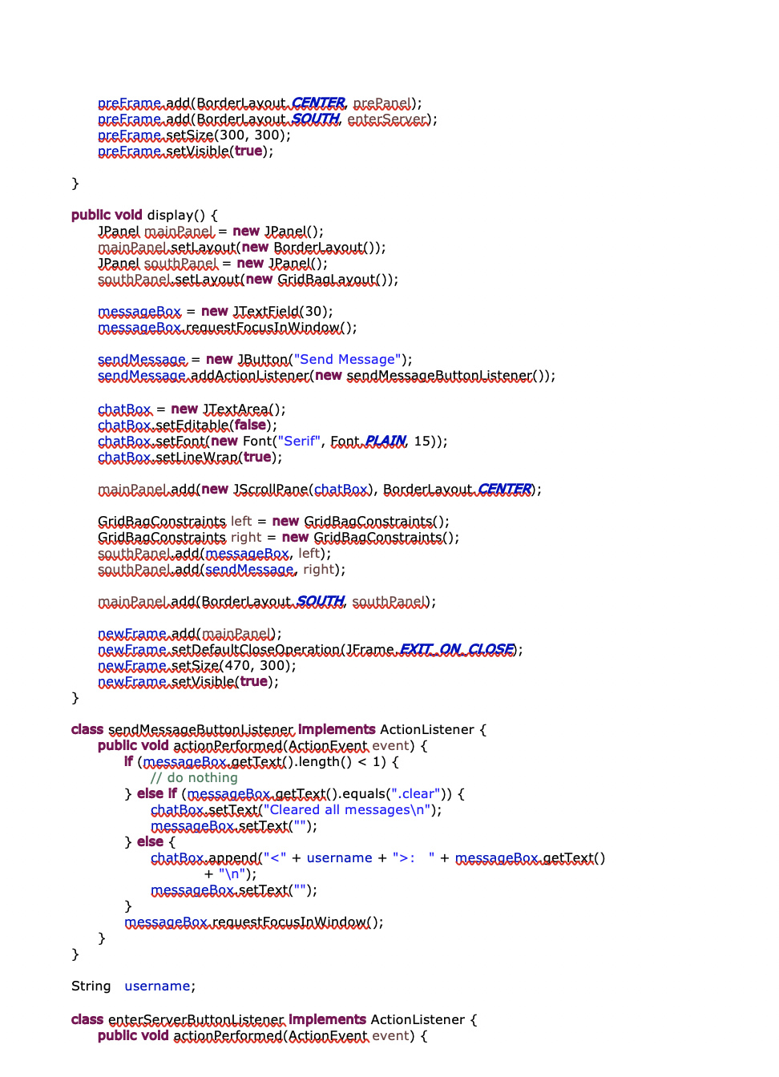Click the 'class enterServerButtonListener implements ActionListener' declaration
This screenshot has width=779, height=1077.
(274, 1020)
